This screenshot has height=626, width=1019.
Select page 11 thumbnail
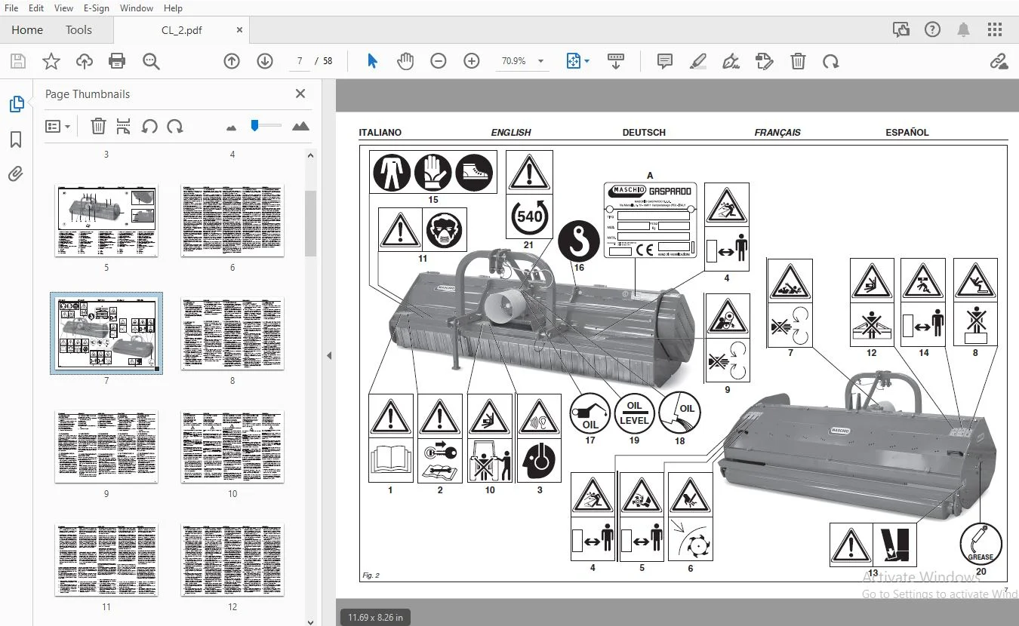pyautogui.click(x=106, y=560)
